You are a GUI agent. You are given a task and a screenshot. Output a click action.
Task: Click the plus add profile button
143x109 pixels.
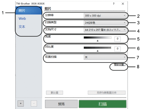21,103
